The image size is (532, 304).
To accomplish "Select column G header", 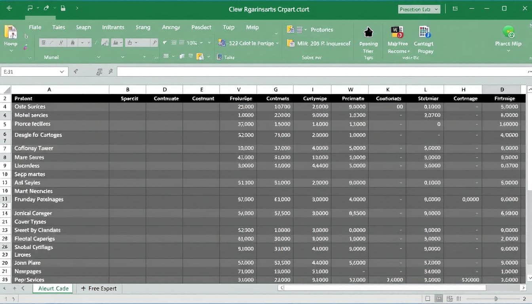I will [x=275, y=89].
